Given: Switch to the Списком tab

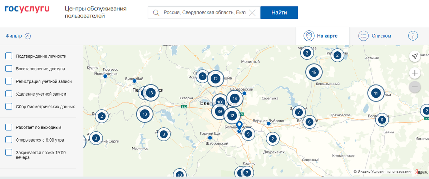Looking at the screenshot, I should click(x=375, y=36).
